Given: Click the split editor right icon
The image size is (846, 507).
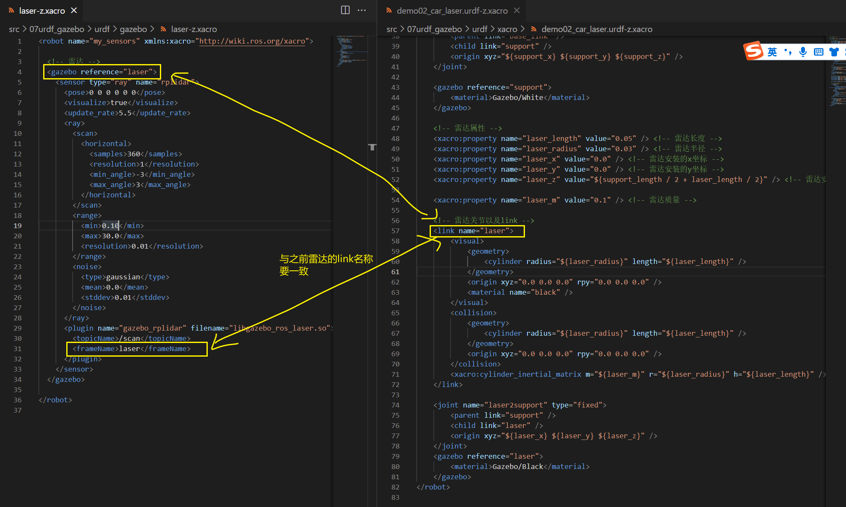Looking at the screenshot, I should pos(345,10).
